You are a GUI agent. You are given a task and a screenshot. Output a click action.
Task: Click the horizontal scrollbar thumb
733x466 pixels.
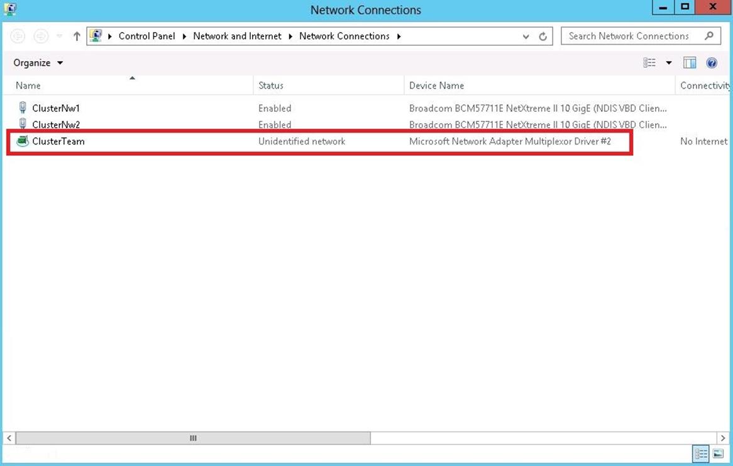tap(193, 438)
